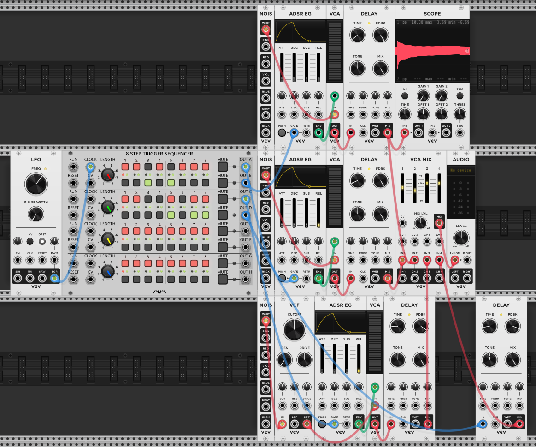
Task: Toggle step 3 button in the OUT A row
Action: (148, 167)
